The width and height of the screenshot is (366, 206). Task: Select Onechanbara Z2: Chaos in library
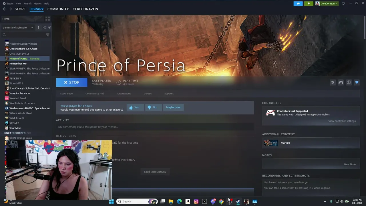23,49
